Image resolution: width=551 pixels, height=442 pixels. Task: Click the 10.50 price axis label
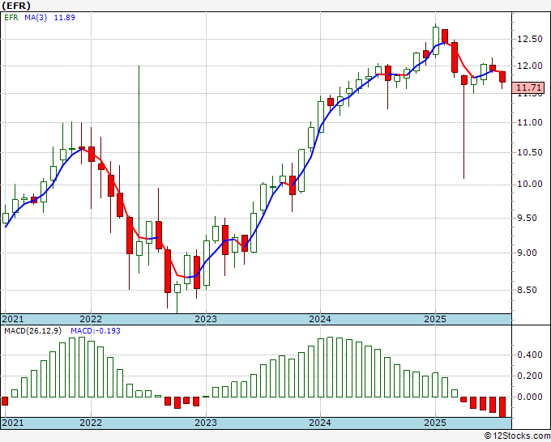pos(530,152)
